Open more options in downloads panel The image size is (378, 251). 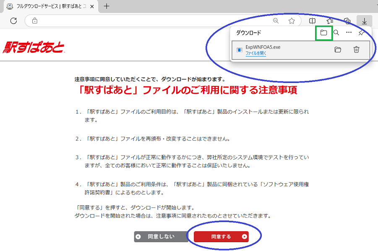point(349,32)
